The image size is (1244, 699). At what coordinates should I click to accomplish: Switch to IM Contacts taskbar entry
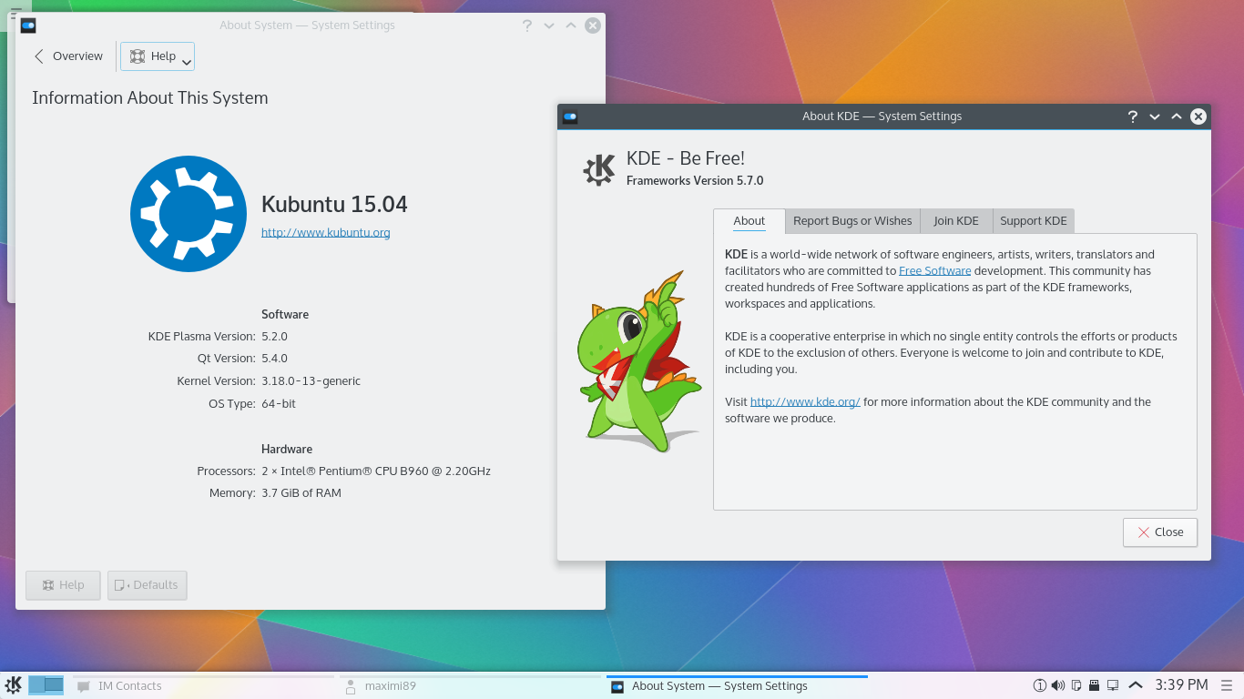click(x=204, y=686)
